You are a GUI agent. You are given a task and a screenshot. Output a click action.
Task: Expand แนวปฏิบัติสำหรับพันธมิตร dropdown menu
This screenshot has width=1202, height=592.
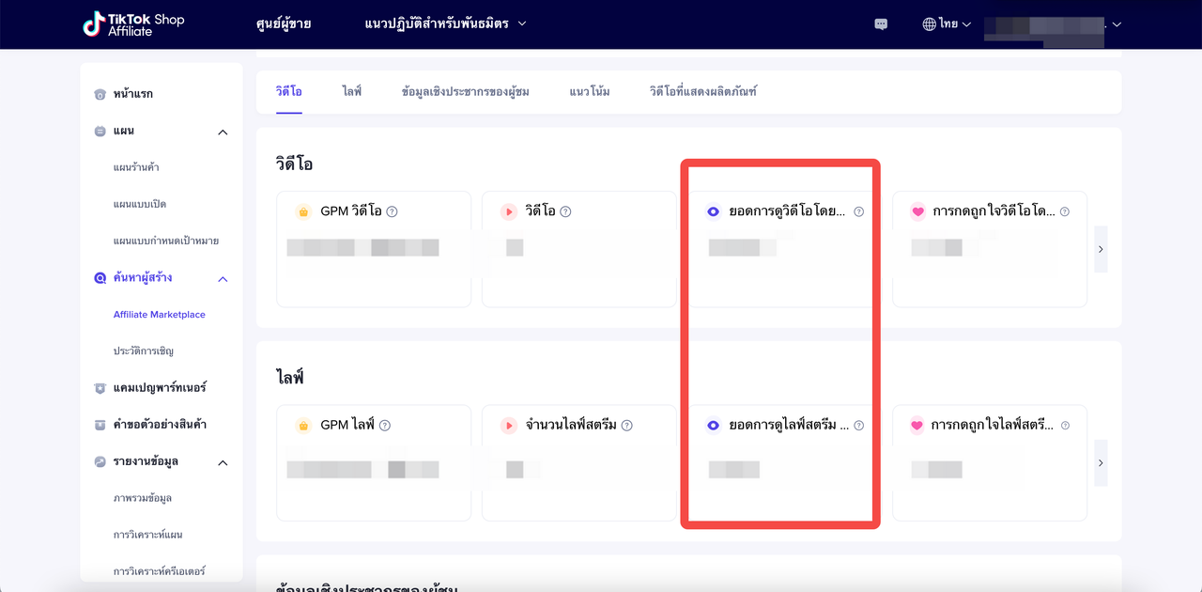click(x=445, y=23)
